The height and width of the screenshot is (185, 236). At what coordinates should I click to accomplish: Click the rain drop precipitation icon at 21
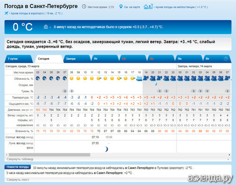click(156, 84)
